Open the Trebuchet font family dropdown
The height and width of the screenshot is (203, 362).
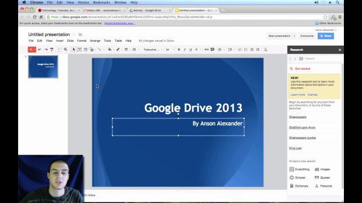pyautogui.click(x=153, y=50)
